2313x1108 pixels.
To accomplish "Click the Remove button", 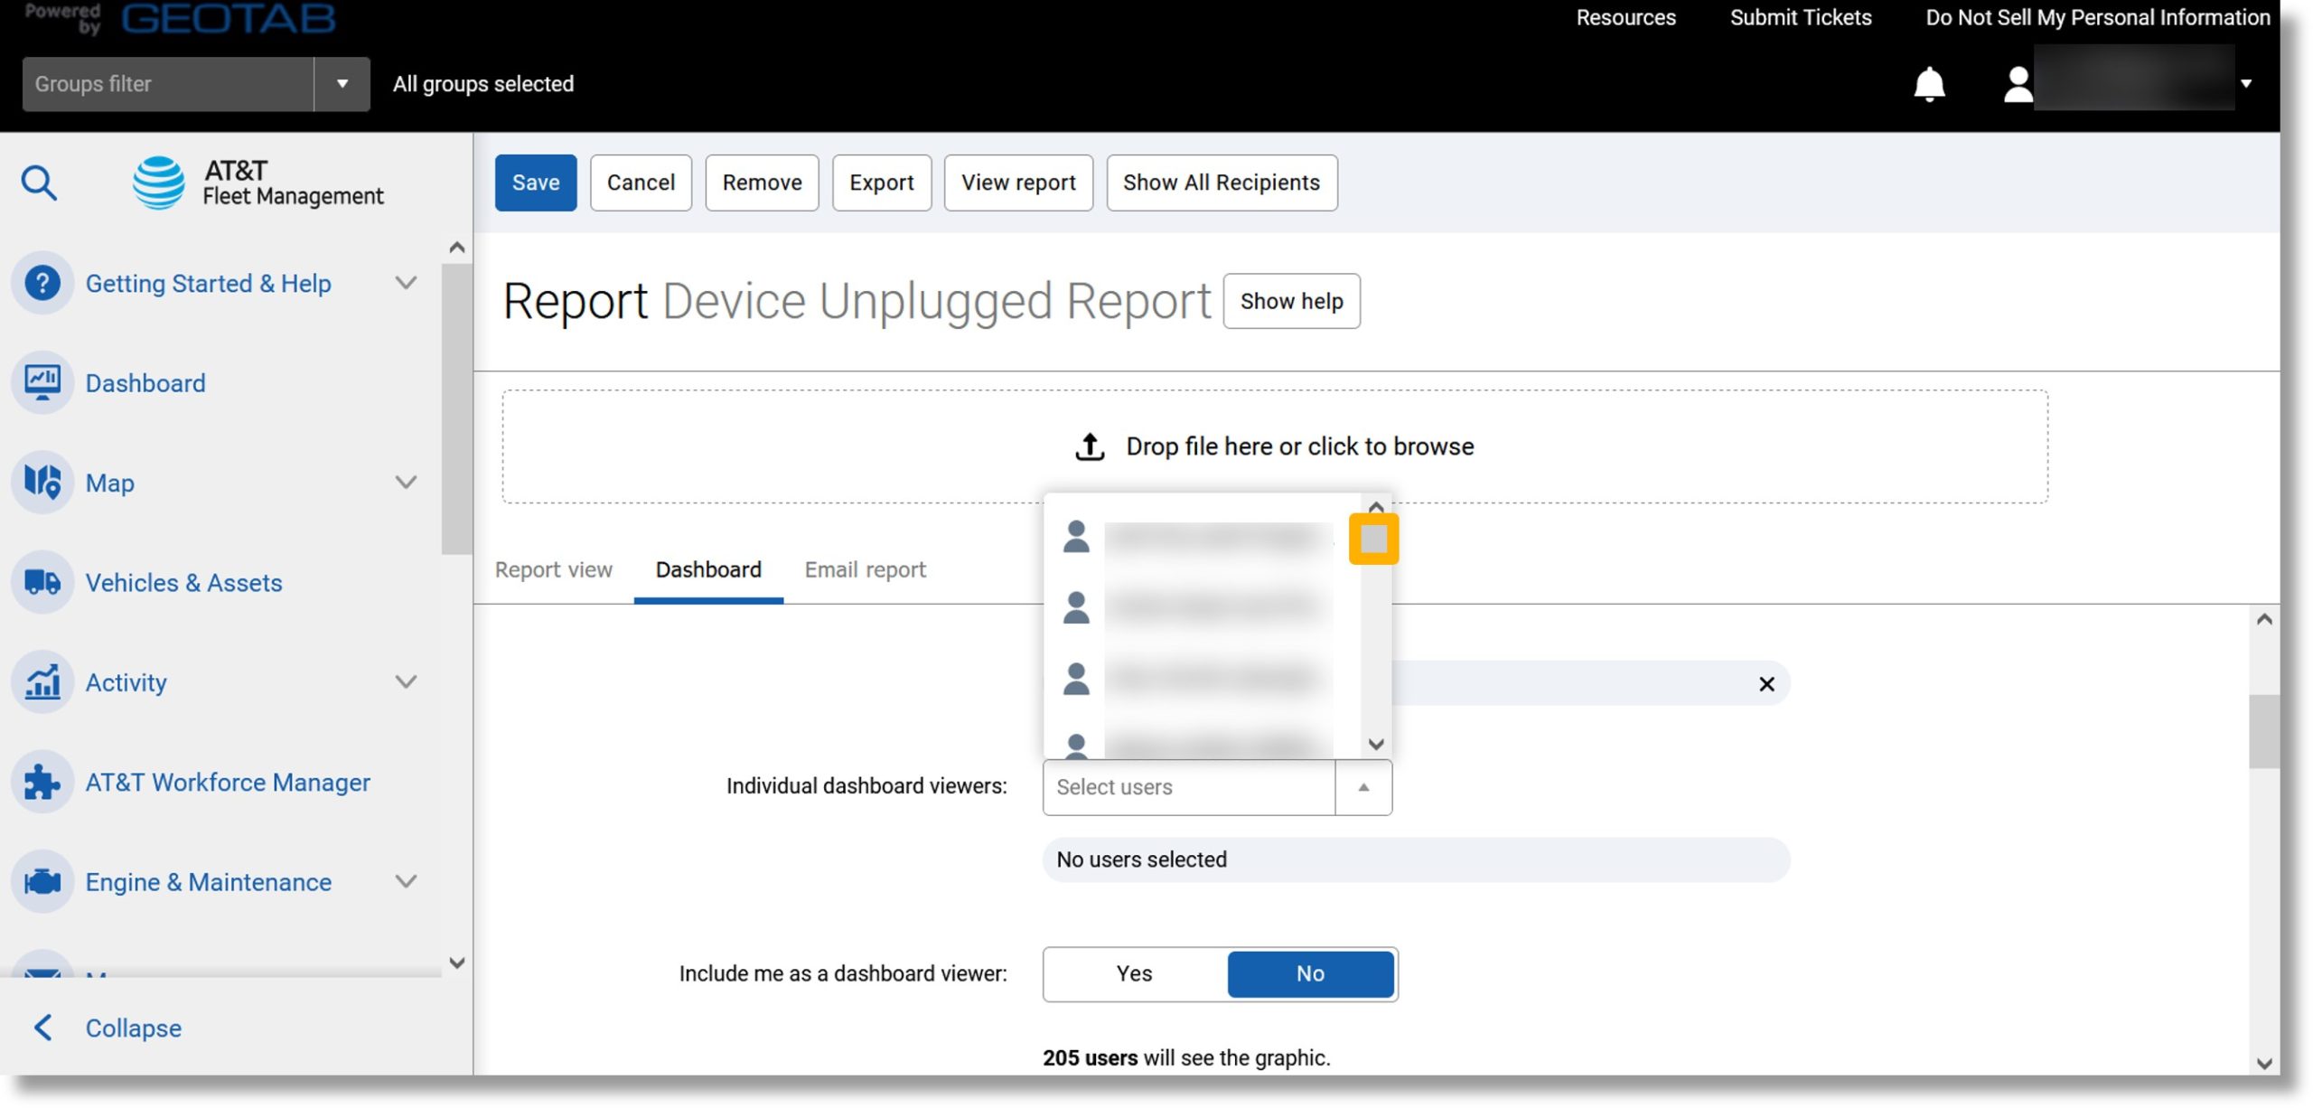I will point(762,183).
